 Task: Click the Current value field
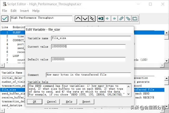pyautogui.click(x=88, y=47)
